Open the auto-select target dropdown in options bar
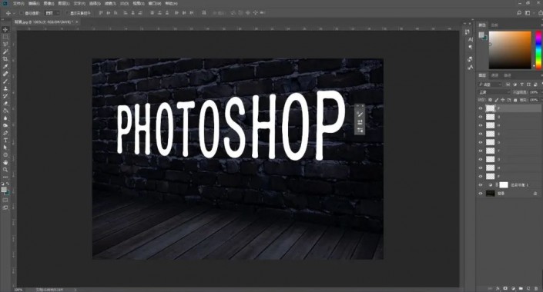This screenshot has width=543, height=292. click(52, 13)
